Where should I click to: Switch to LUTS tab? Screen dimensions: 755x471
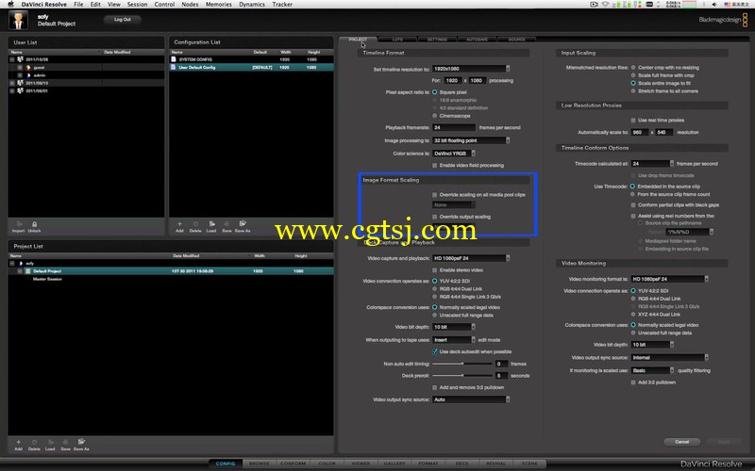pyautogui.click(x=397, y=40)
